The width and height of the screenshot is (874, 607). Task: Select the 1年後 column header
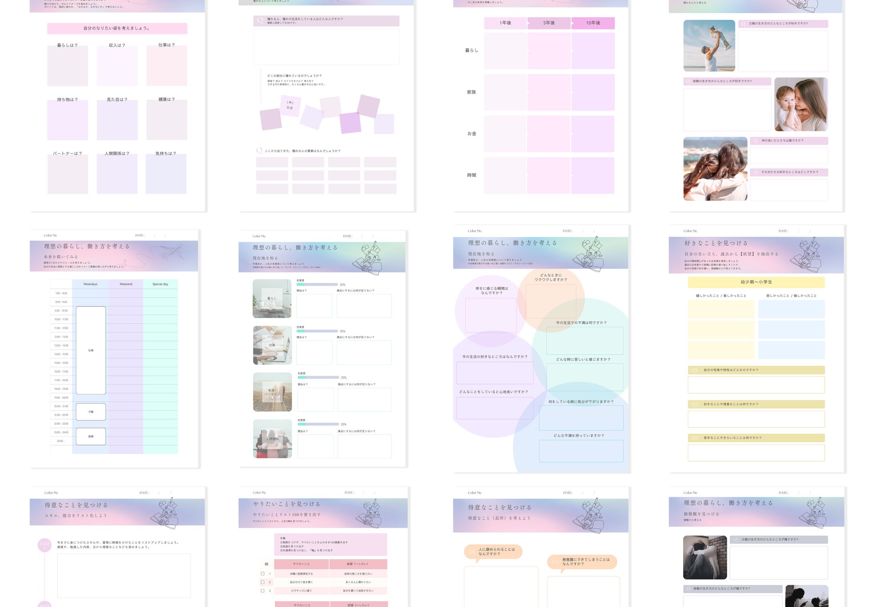[x=505, y=23]
